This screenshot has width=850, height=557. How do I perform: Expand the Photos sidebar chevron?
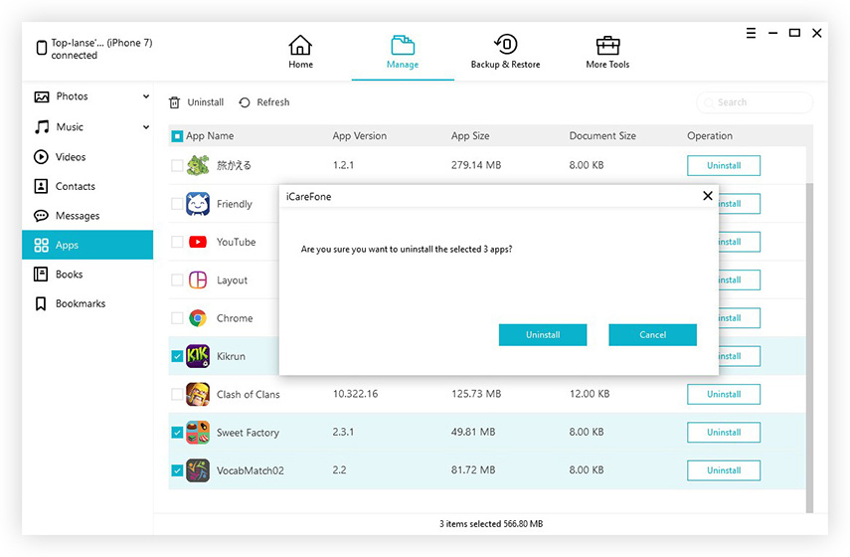pyautogui.click(x=146, y=96)
